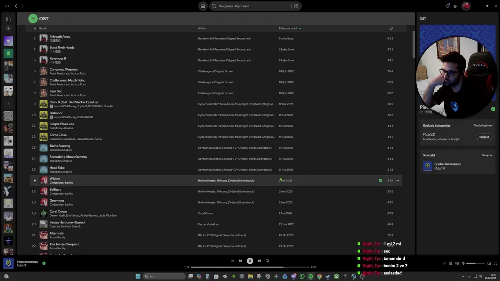Sort by 'Albüm' column header
This screenshot has height=281, width=500.
point(202,28)
